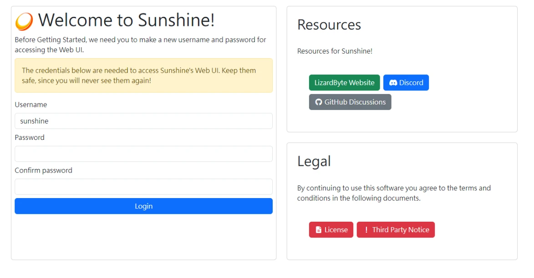The image size is (534, 278).
Task: Click the Third Party Notice exclamation icon
Action: (366, 230)
